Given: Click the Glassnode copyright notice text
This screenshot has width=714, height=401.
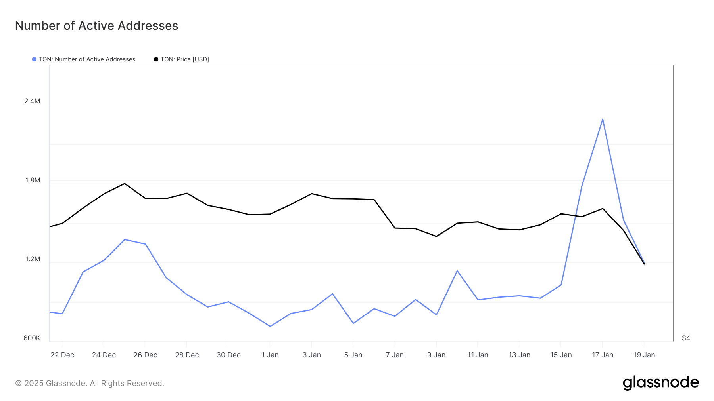Looking at the screenshot, I should [x=90, y=383].
